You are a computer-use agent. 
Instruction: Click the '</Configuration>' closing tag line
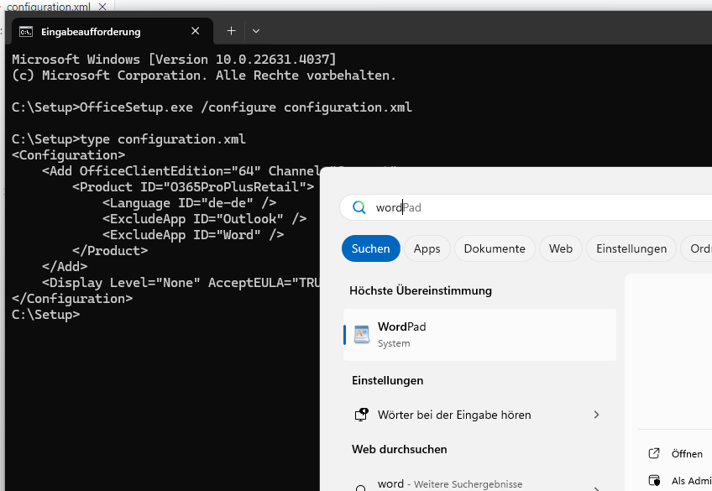(72, 299)
